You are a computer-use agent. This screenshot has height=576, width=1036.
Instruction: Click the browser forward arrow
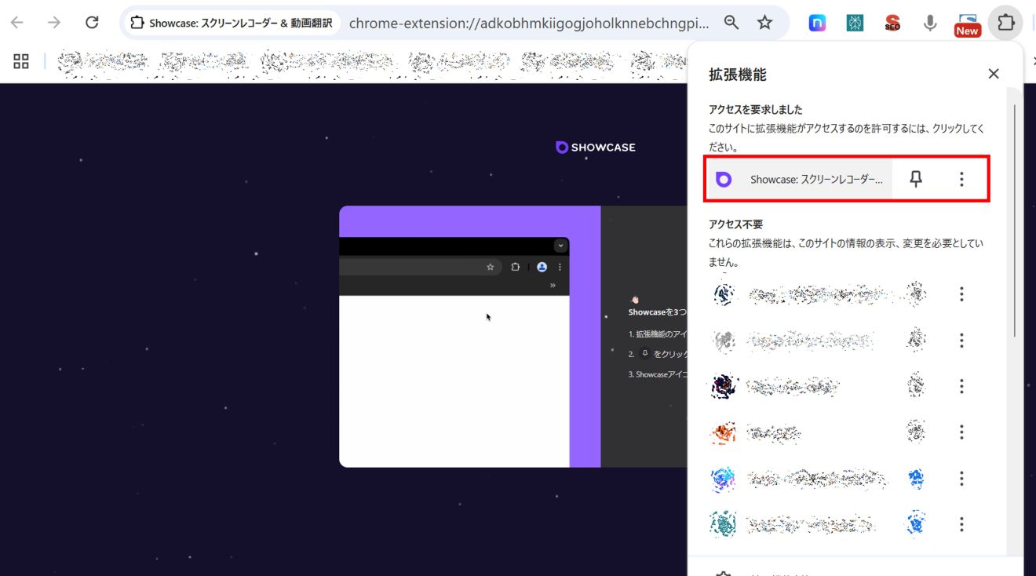click(54, 23)
